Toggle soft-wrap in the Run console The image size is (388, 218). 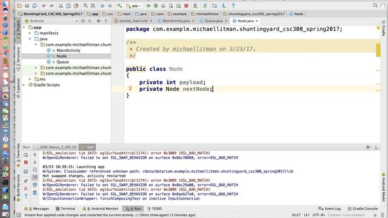[35, 170]
